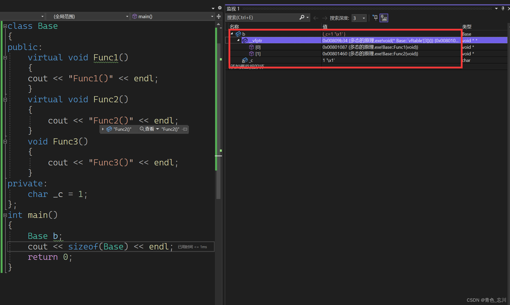Click the pinned-items filter icon
The height and width of the screenshot is (305, 510).
coord(375,18)
